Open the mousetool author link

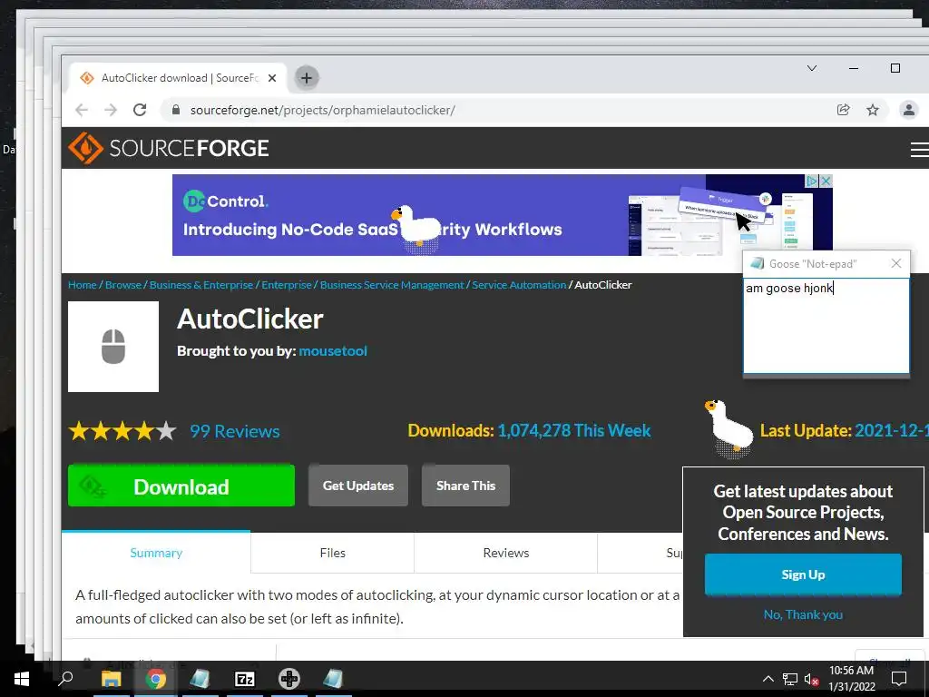[x=333, y=351]
